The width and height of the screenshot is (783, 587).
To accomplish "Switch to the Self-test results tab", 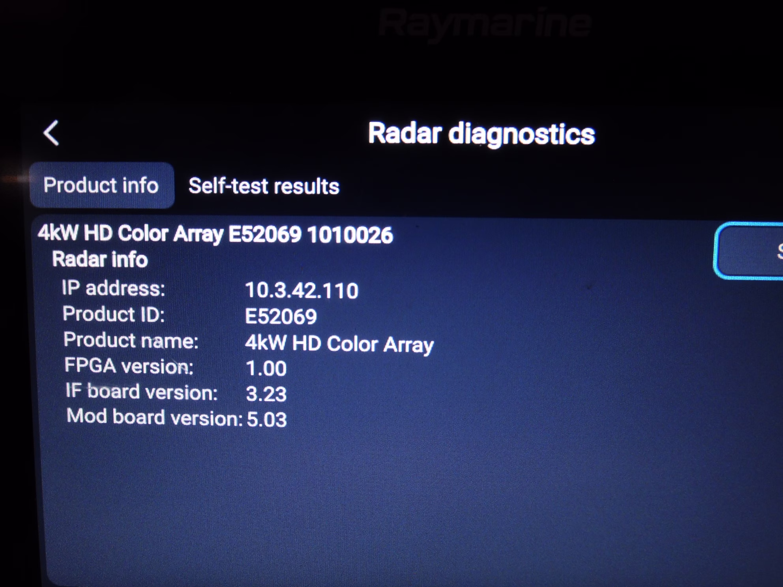I will 264,186.
